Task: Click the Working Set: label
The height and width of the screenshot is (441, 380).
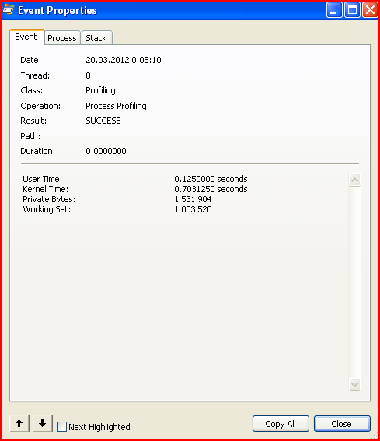Action: (x=47, y=209)
